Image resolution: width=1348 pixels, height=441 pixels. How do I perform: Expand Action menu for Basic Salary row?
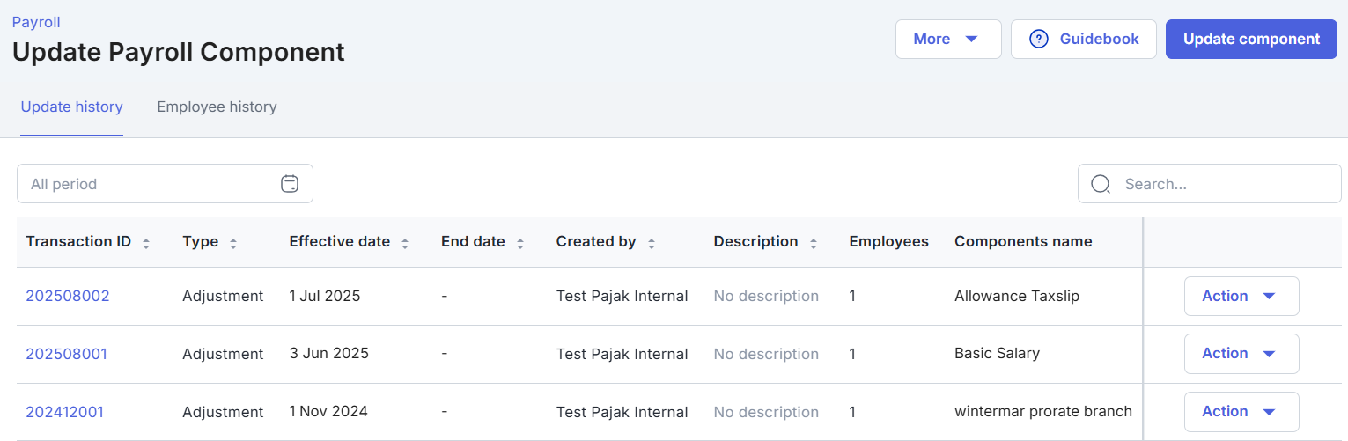(1241, 354)
